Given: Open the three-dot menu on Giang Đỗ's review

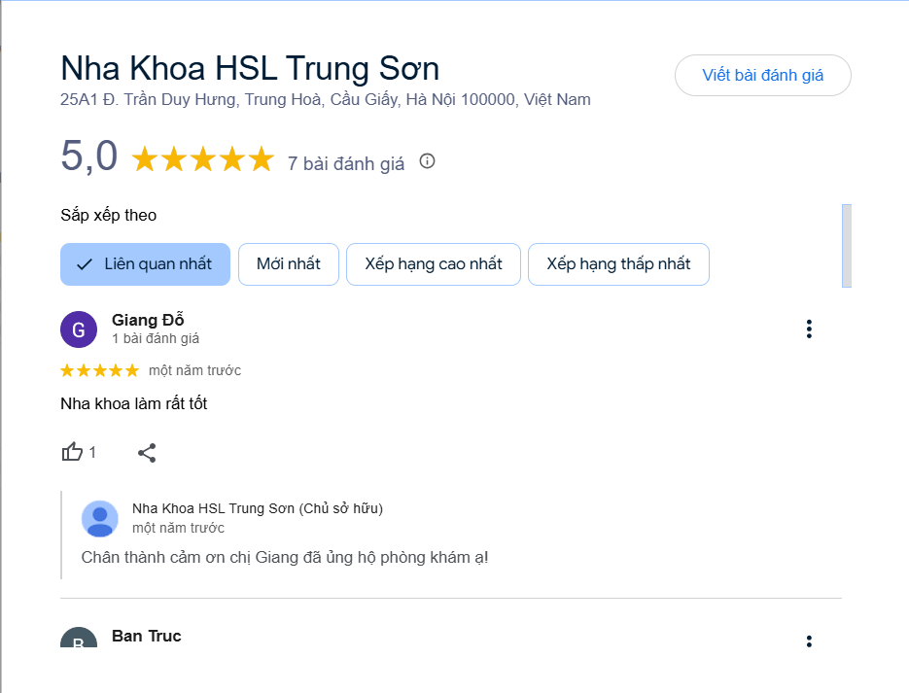Looking at the screenshot, I should [809, 329].
